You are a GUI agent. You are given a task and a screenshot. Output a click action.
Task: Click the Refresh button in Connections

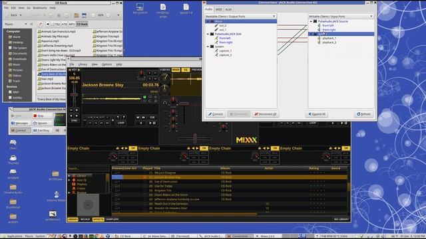(364, 114)
